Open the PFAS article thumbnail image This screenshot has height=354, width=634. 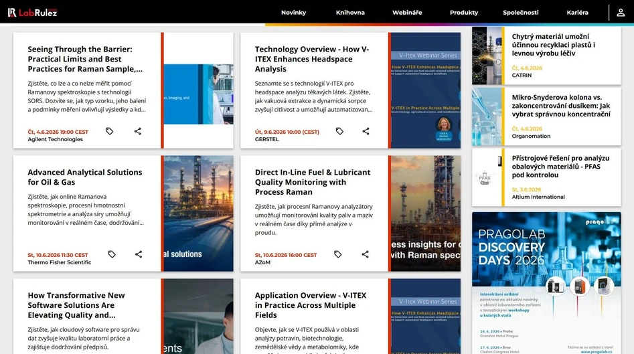[x=487, y=177]
